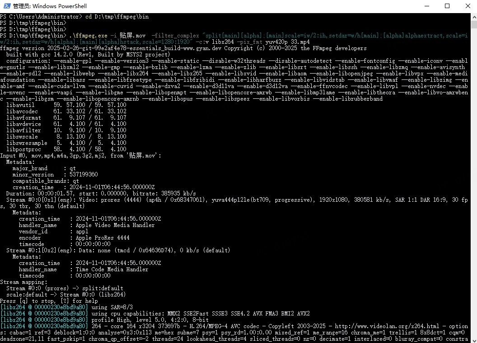Click the scrollbar up arrow
Screen dimensions: 477x343
coord(474,17)
